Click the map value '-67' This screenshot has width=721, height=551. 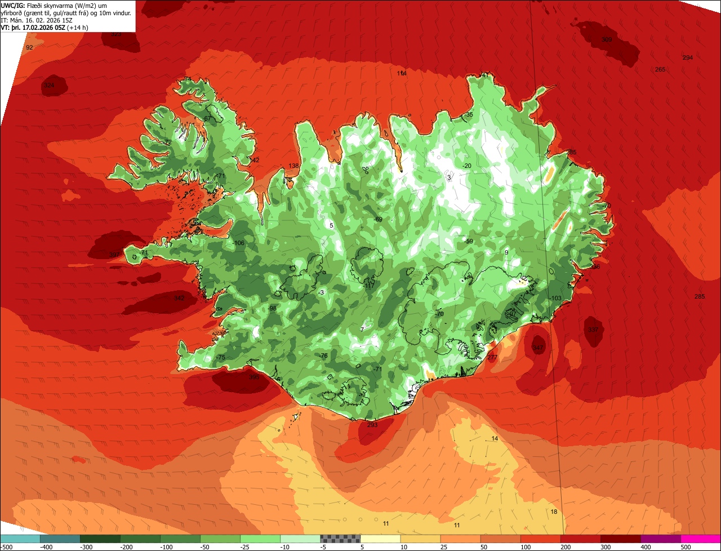[206, 119]
